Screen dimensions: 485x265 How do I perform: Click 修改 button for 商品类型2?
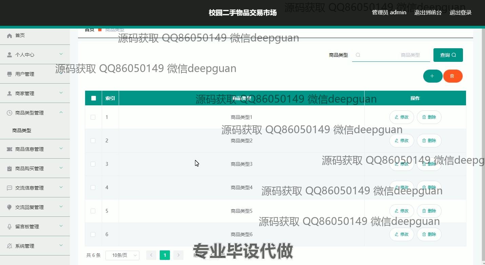(x=402, y=141)
